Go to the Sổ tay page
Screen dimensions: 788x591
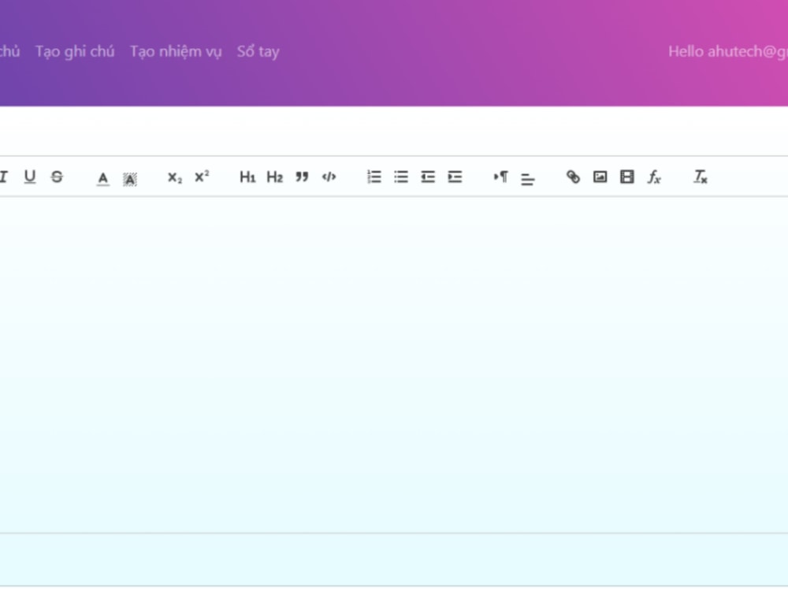coord(258,51)
